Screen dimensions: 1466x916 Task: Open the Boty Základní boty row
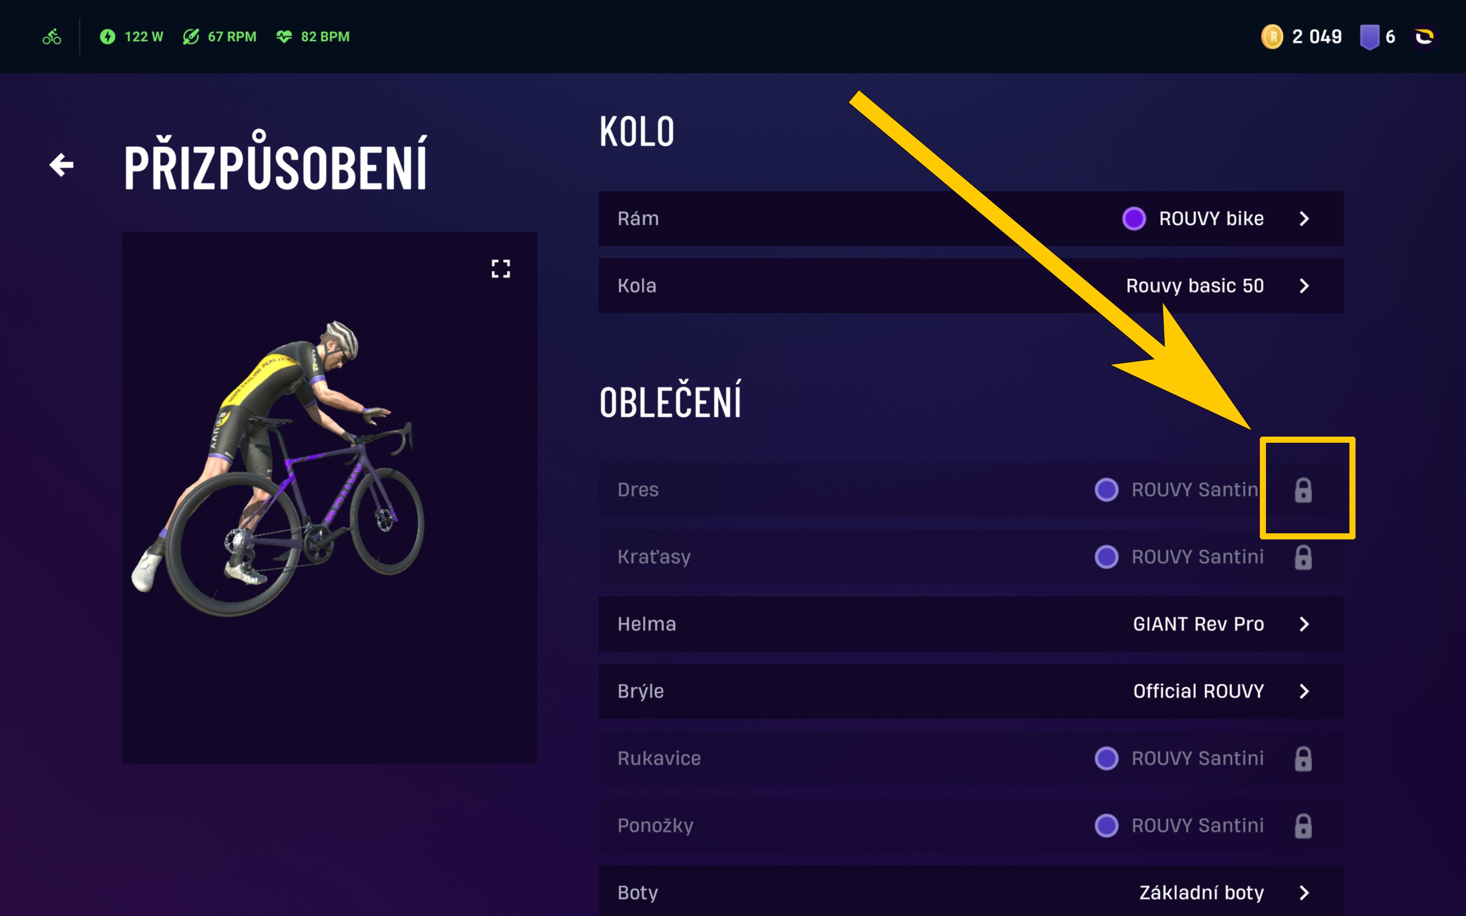pos(971,892)
